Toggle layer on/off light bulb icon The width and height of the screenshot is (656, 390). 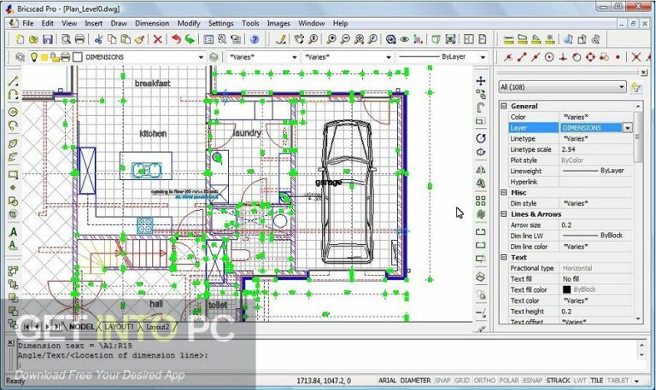tap(34, 57)
